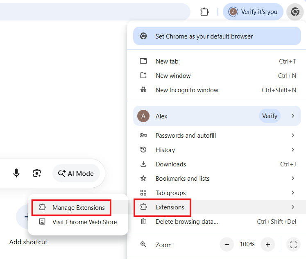Increase zoom with plus button
306x259 pixels.
268,244
